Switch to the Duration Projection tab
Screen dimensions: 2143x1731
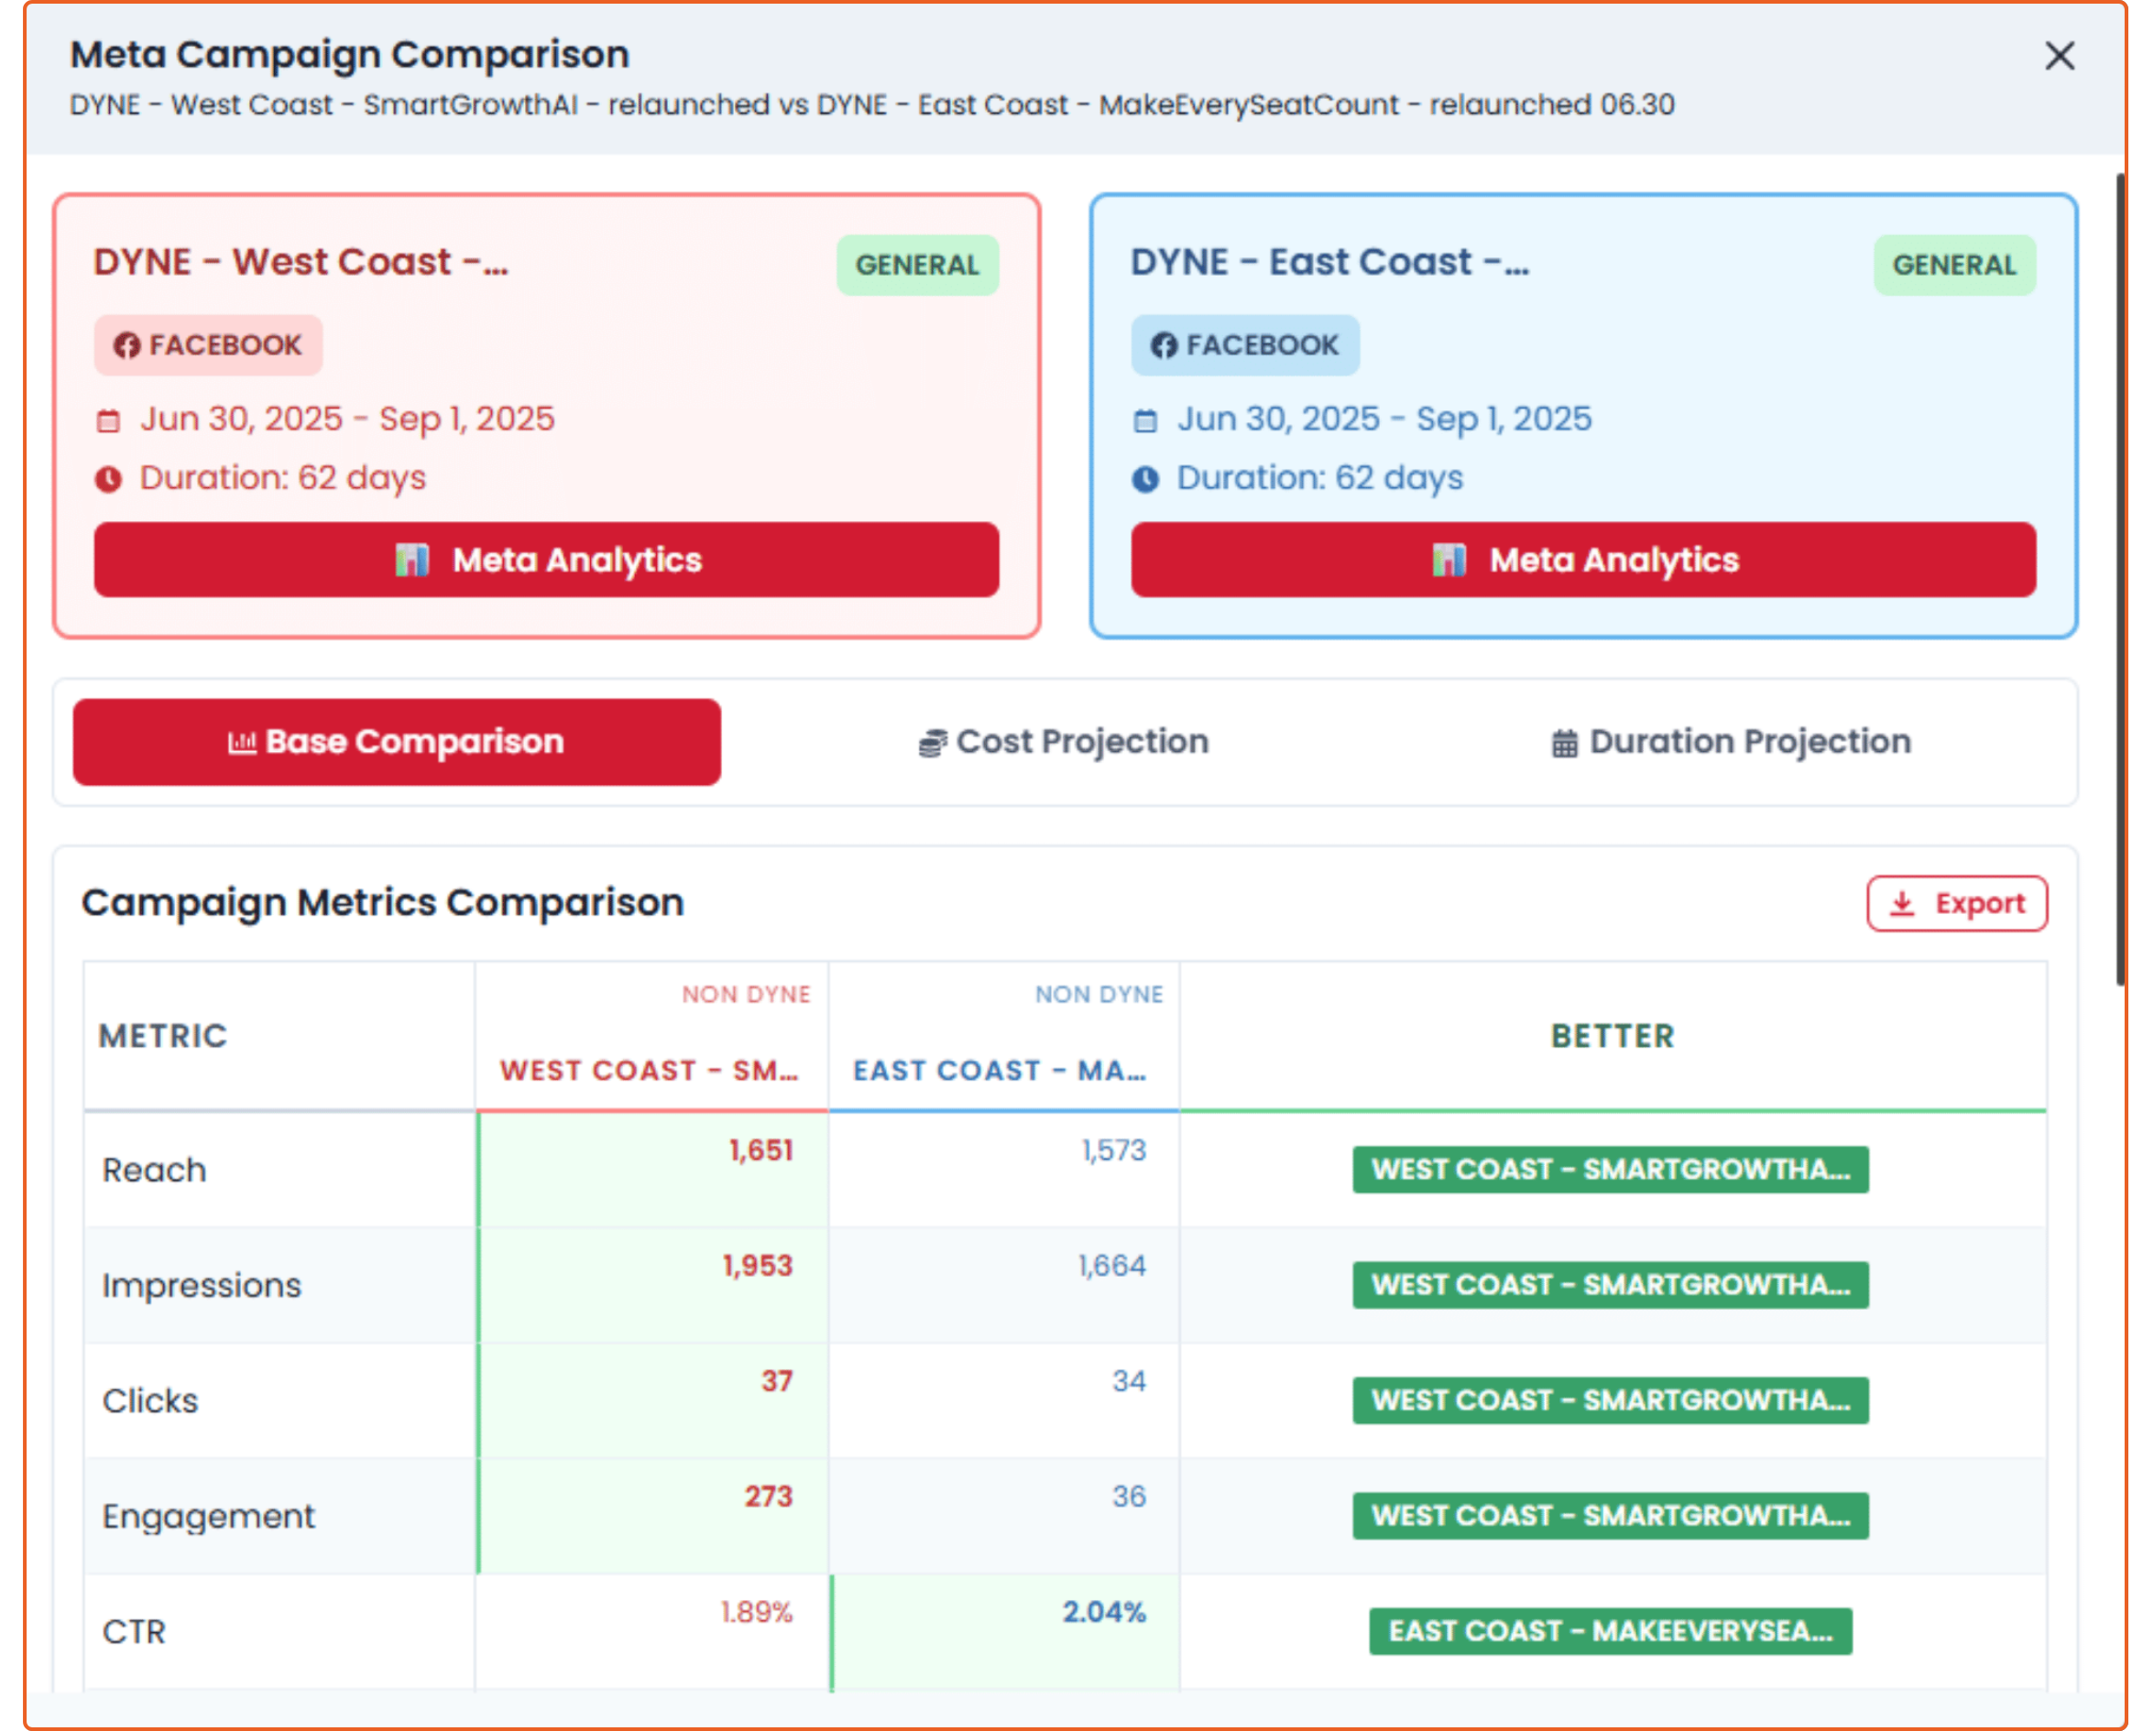point(1731,742)
